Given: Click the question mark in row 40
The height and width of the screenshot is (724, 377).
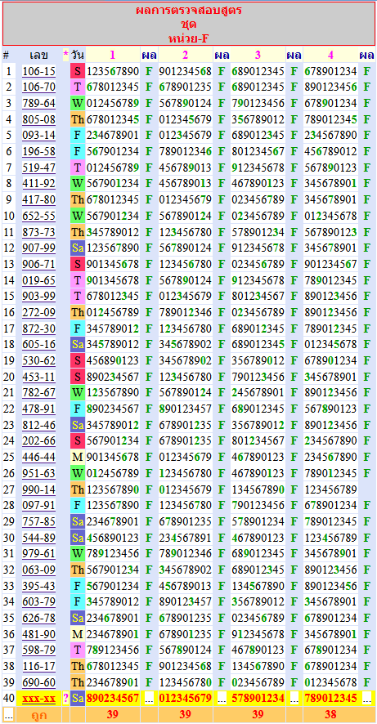Looking at the screenshot, I should coord(65,698).
